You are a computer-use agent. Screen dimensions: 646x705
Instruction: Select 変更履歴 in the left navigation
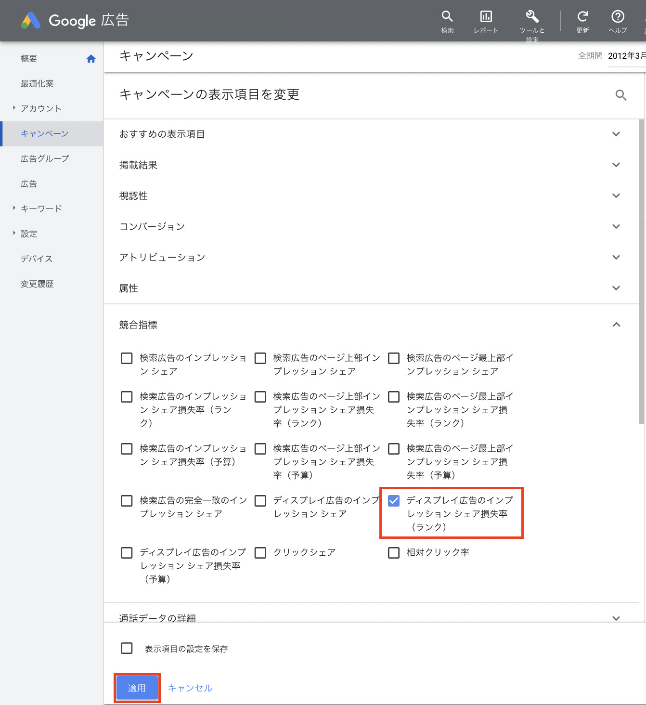pyautogui.click(x=37, y=284)
